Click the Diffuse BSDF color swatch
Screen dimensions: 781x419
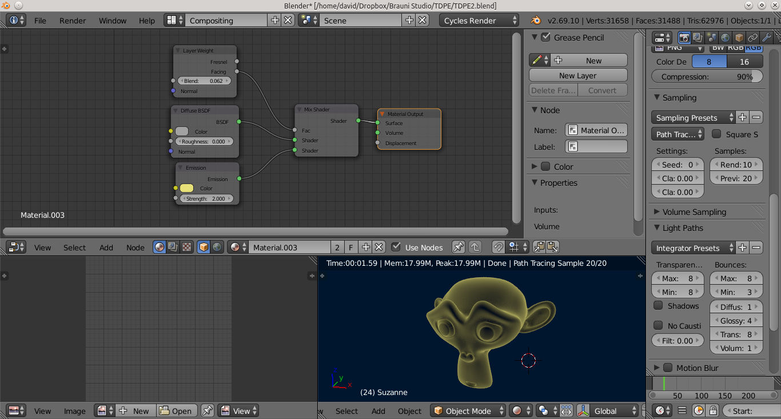(182, 131)
